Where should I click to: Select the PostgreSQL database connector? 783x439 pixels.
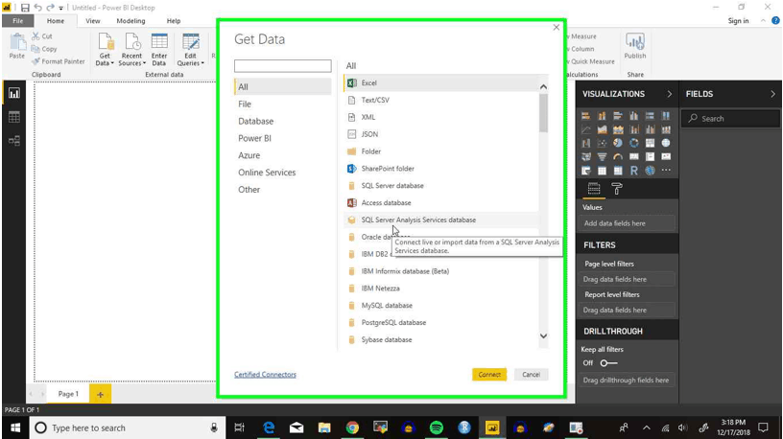click(x=441, y=323)
